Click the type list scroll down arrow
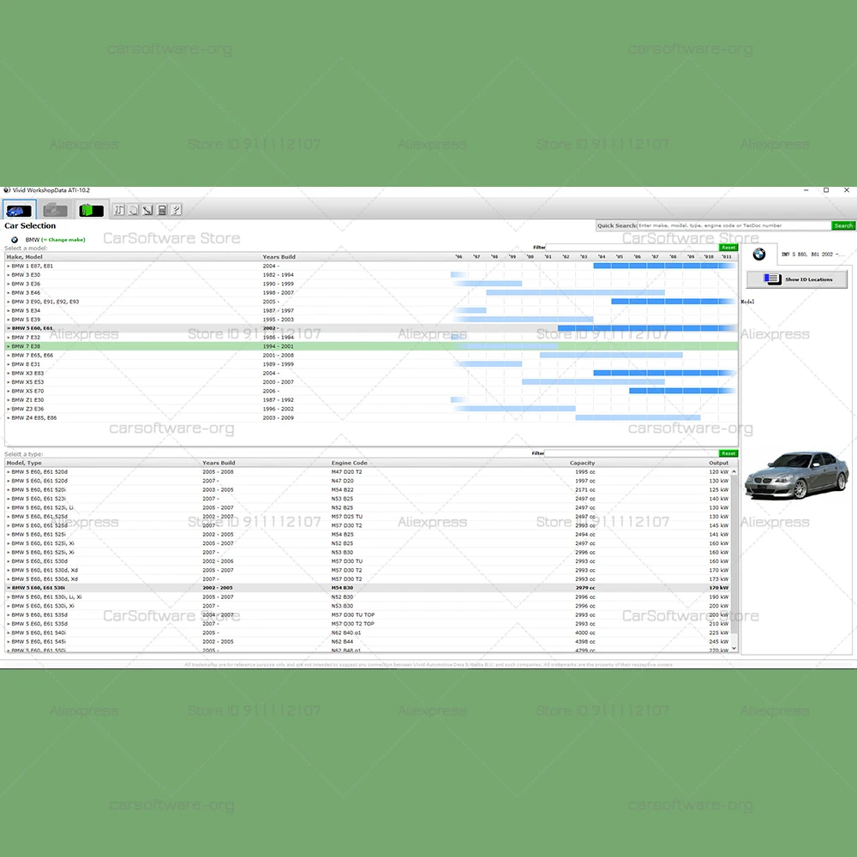857x857 pixels. [x=734, y=648]
